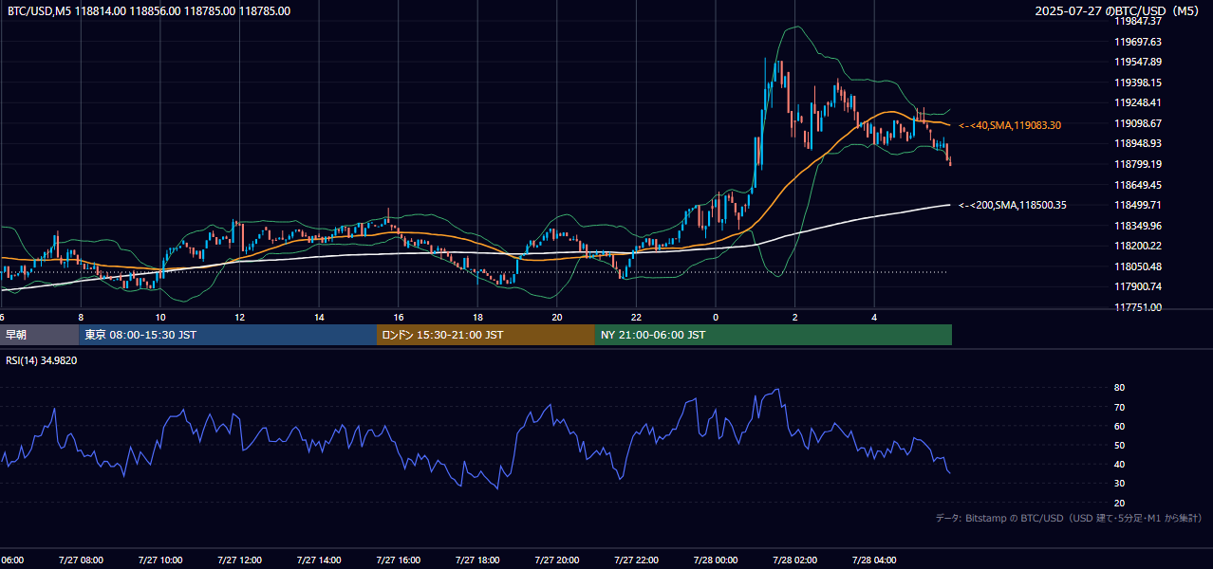Click price axis label 119398.15
Image resolution: width=1213 pixels, height=569 pixels.
pos(1138,83)
